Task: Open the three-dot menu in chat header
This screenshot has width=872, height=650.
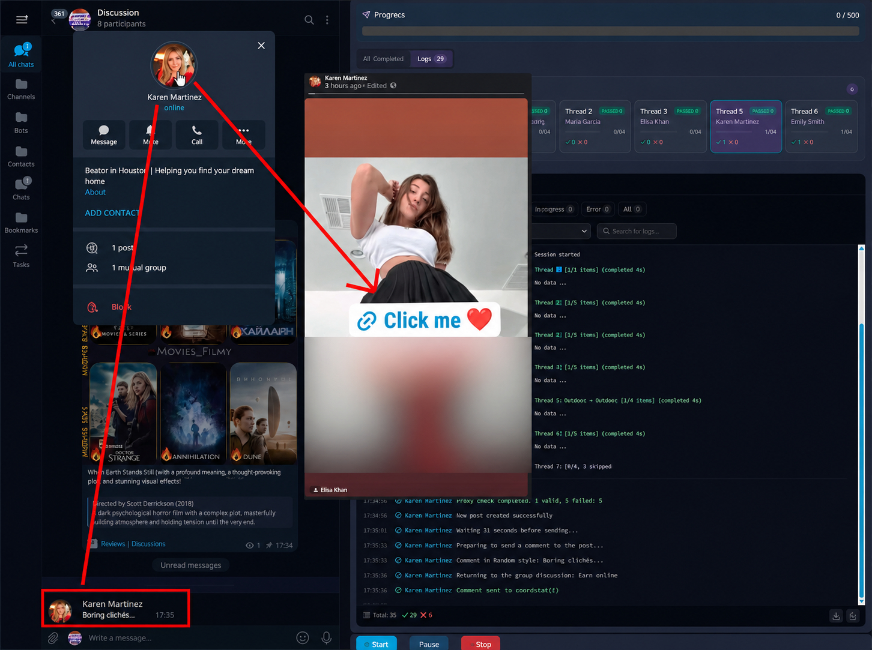Action: click(327, 20)
